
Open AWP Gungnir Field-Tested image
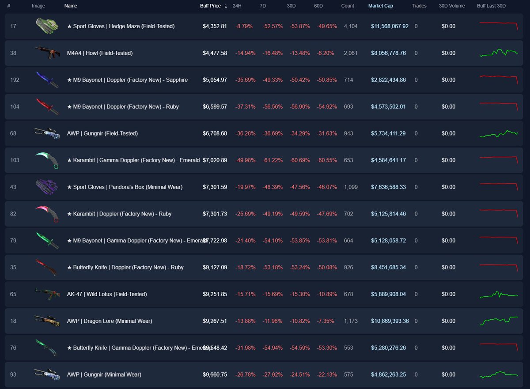[x=47, y=133]
